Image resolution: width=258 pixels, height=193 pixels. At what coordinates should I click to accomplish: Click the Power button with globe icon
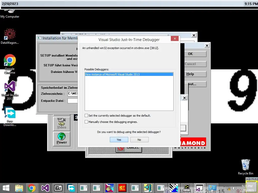click(x=62, y=139)
